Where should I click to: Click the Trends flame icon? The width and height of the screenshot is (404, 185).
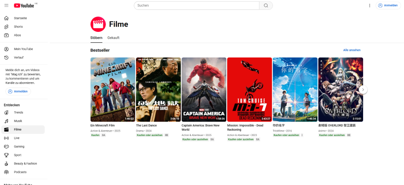click(6, 113)
